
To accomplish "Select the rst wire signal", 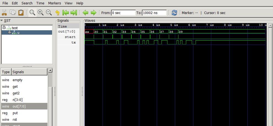I will (x=24, y=120).
